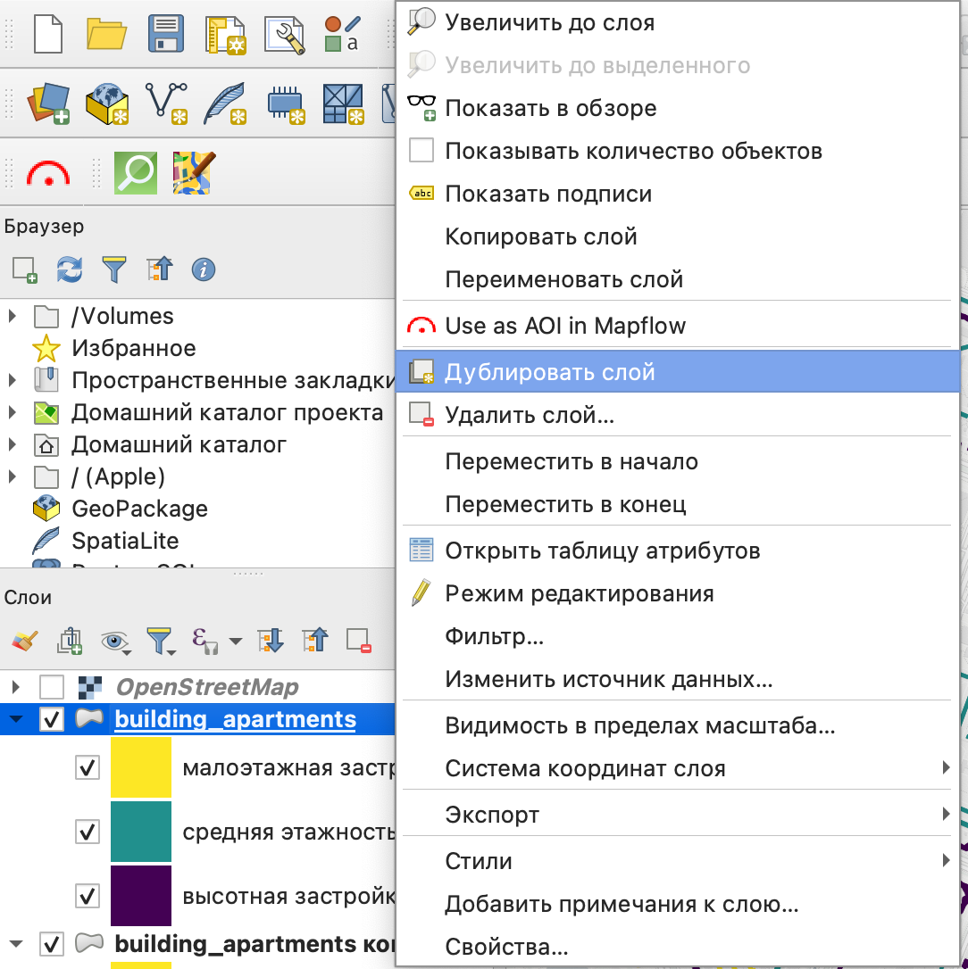Screen dimensions: 968x969
Task: Select 'Дублировать слой' from context menu
Action: [550, 372]
